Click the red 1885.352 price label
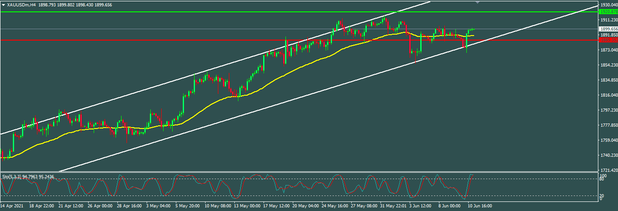This screenshot has width=618, height=211. point(608,40)
